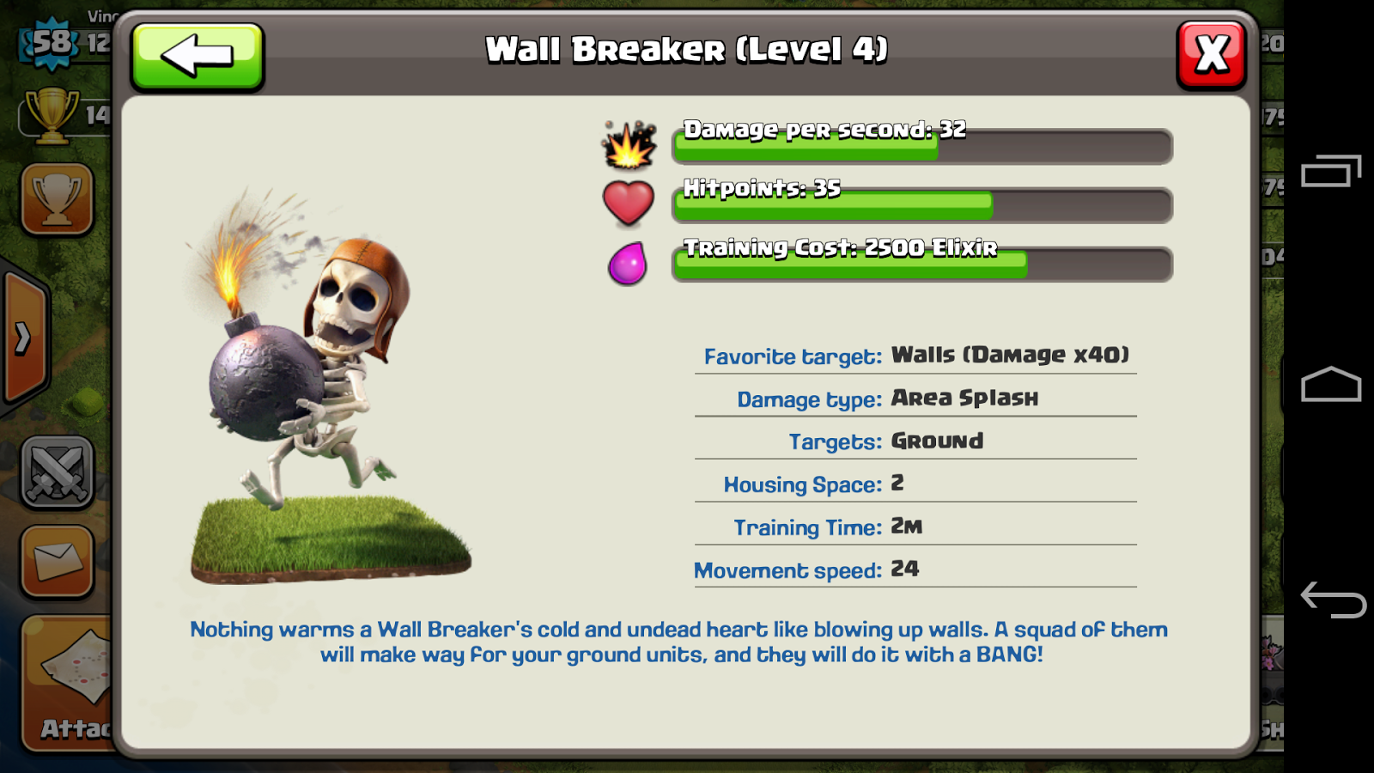Viewport: 1374px width, 773px height.
Task: Tap the damage explosion icon
Action: tap(629, 144)
